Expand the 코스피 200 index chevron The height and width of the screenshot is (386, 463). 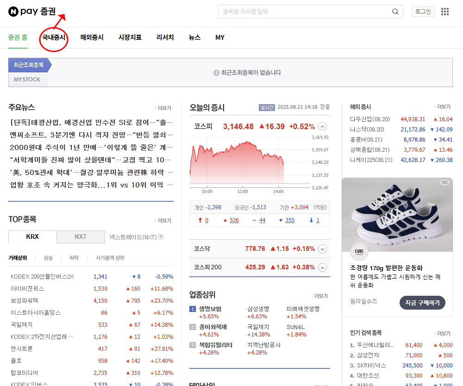click(322, 267)
